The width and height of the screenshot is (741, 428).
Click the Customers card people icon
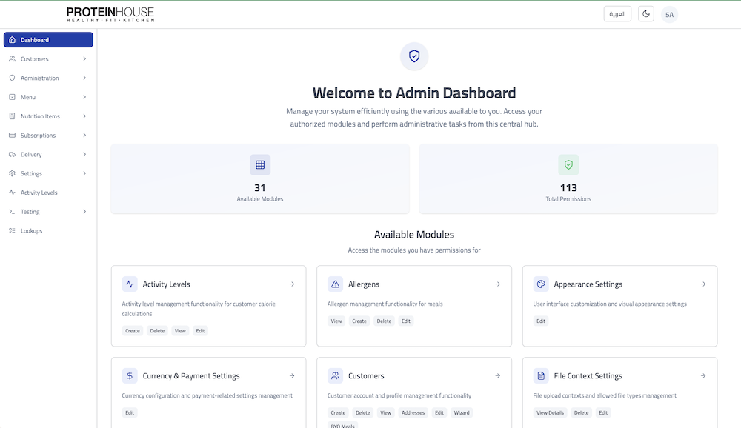coord(336,376)
